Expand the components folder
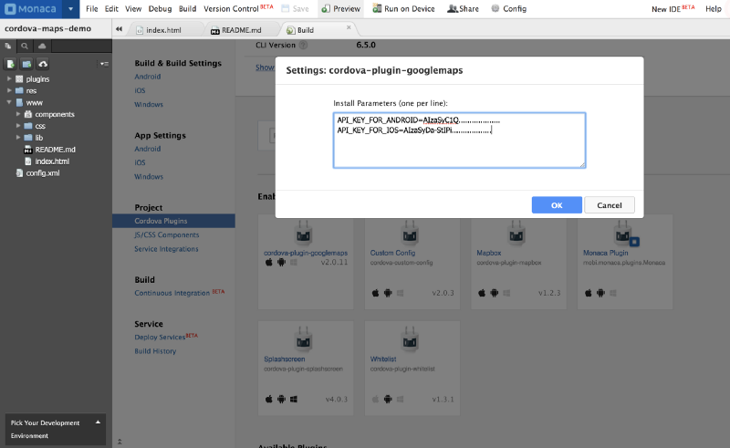Viewport: 730px width, 448px height. click(18, 114)
